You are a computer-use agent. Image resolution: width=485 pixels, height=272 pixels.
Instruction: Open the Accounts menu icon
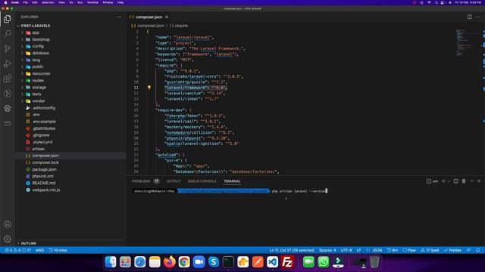(8, 224)
